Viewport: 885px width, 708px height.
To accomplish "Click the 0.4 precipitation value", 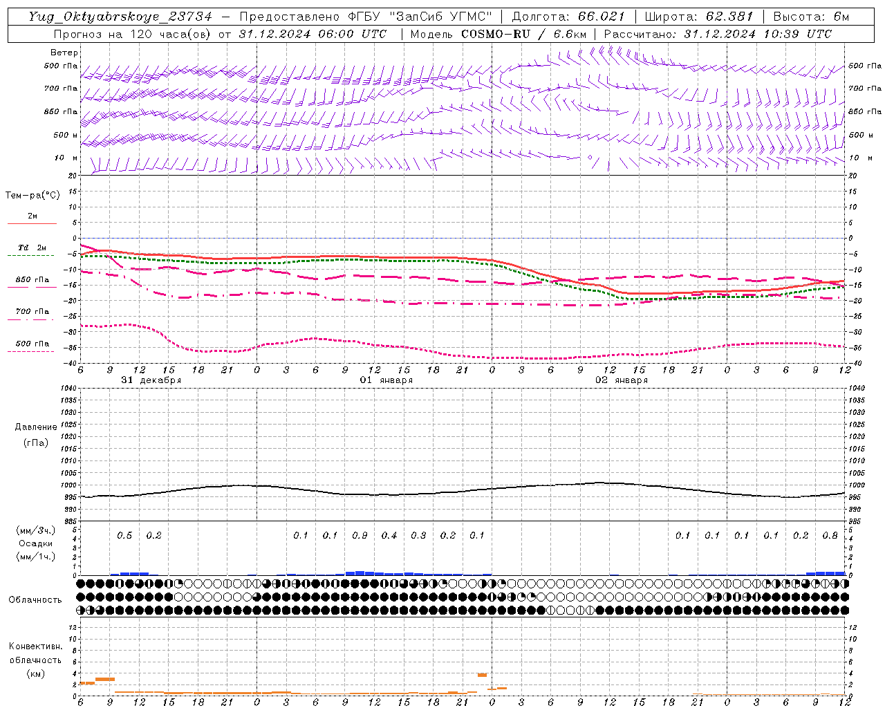I will (x=389, y=535).
